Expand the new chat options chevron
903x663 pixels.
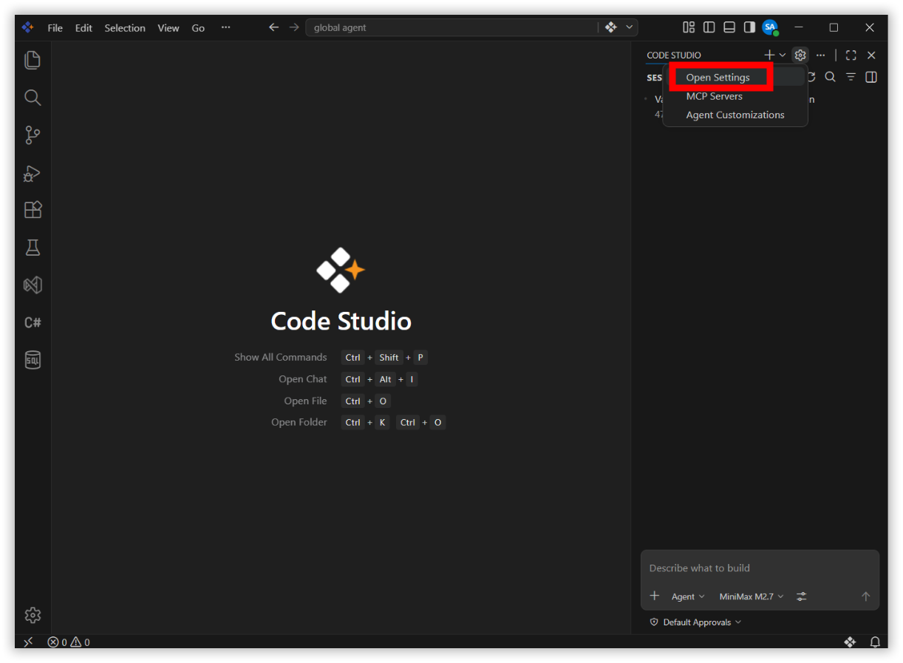click(x=783, y=55)
